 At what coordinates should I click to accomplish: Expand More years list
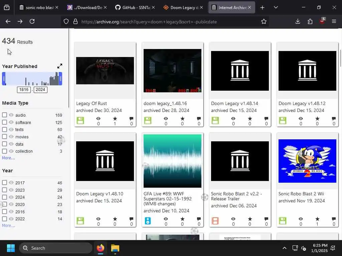(x=8, y=226)
